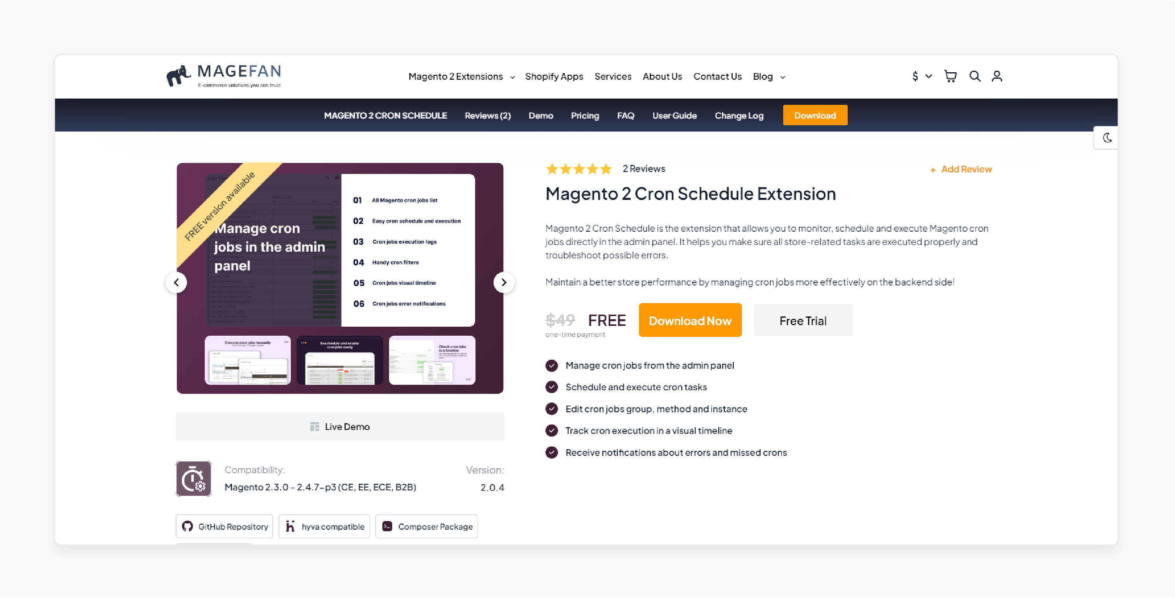This screenshot has width=1175, height=598.
Task: Toggle the free trial option
Action: [803, 320]
